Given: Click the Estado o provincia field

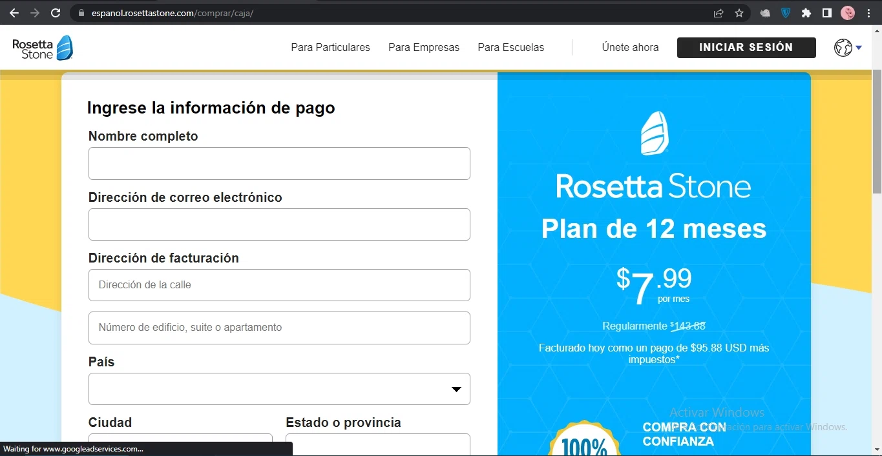Looking at the screenshot, I should [x=378, y=444].
